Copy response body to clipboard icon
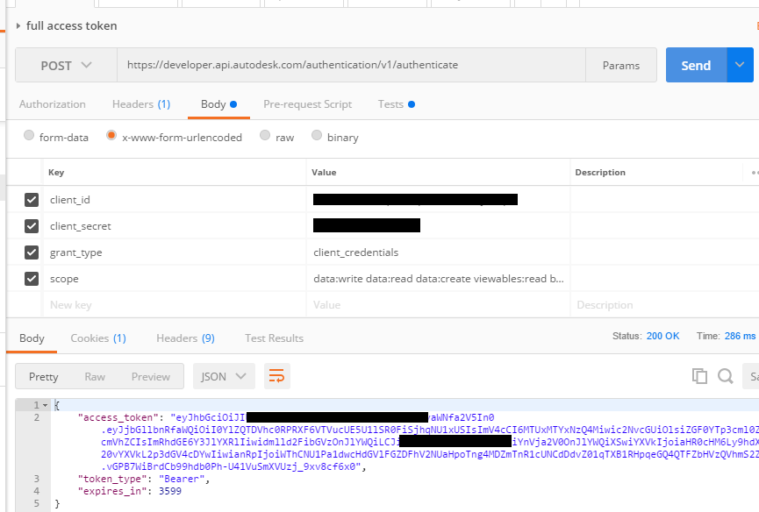Viewport: 759px width, 512px height. [699, 375]
